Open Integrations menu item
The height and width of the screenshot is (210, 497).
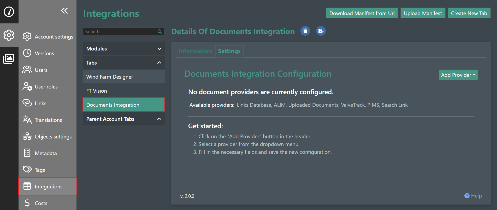(x=48, y=186)
